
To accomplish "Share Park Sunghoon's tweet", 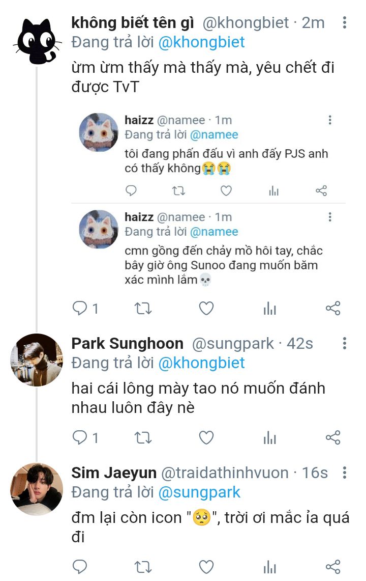I will coord(332,437).
